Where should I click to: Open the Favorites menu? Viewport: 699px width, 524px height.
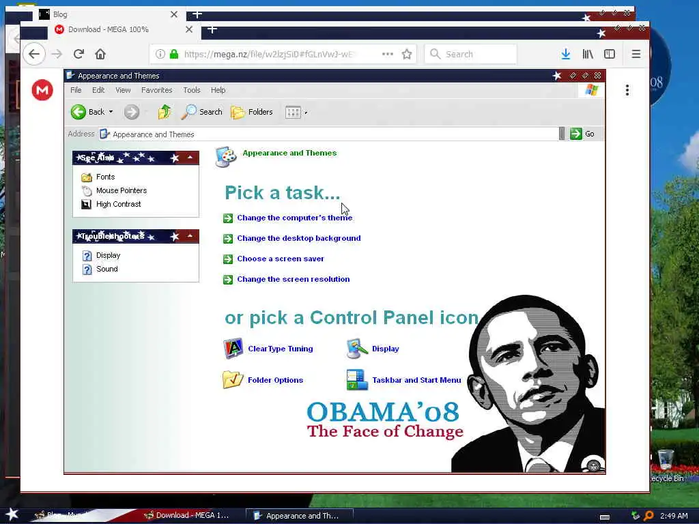click(156, 90)
